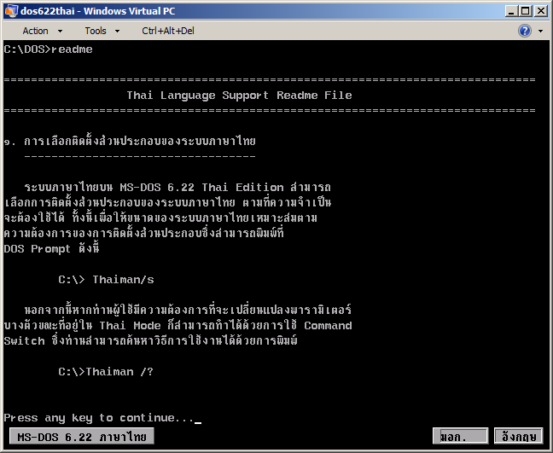Click the 'MS-DOS 6.22 Thai Edition' text line
This screenshot has width=553, height=453.
pos(178,187)
